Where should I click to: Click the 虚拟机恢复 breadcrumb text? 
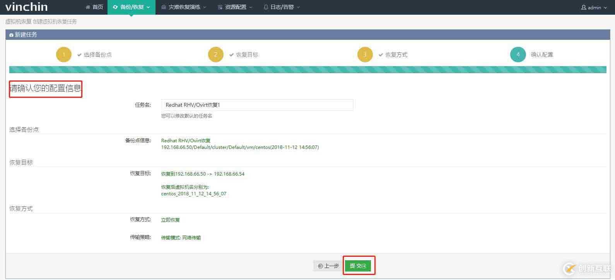click(x=18, y=21)
